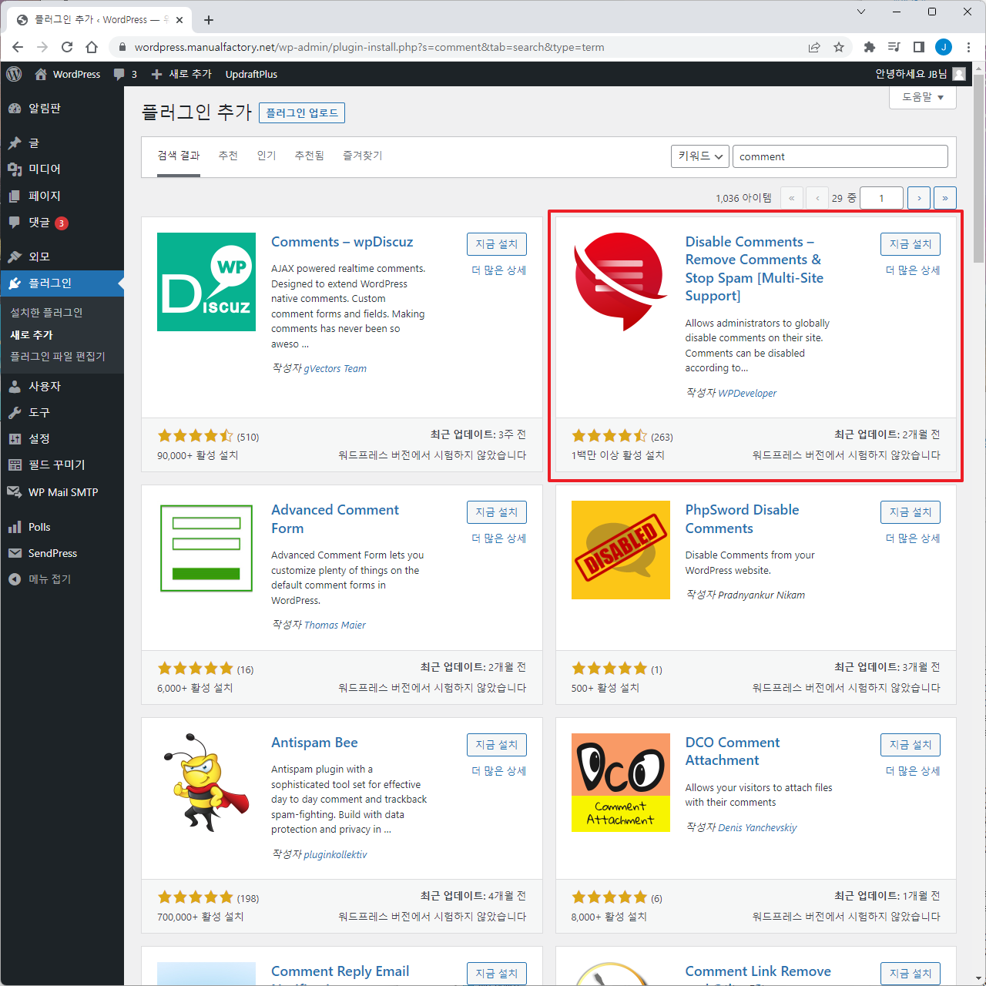Click the Disable Comments red icon
986x986 pixels.
621,282
